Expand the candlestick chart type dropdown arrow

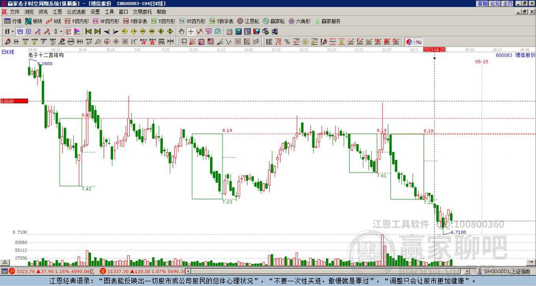pos(61,32)
